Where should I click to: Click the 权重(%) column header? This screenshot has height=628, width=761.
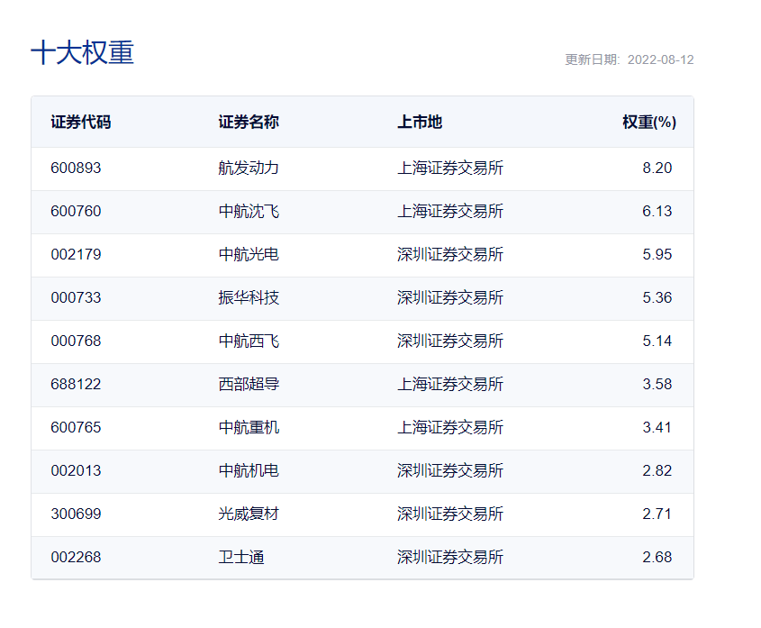click(648, 122)
